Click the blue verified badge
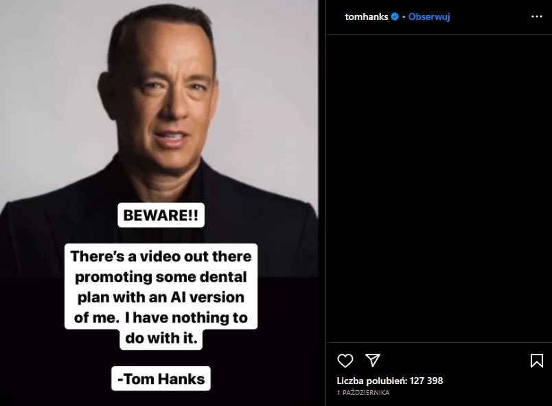The width and height of the screenshot is (552, 406). (x=395, y=16)
